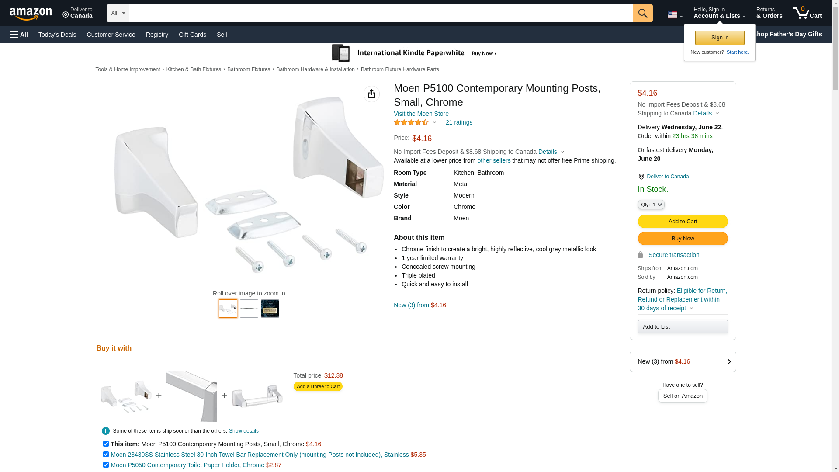Click the Deliver to Canada location icon
Image resolution: width=839 pixels, height=472 pixels.
point(641,177)
